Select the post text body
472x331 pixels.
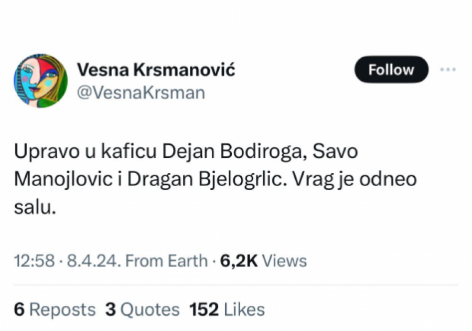[x=210, y=178]
